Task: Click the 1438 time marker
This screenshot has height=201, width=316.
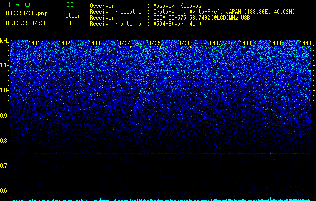Action: 245,43
